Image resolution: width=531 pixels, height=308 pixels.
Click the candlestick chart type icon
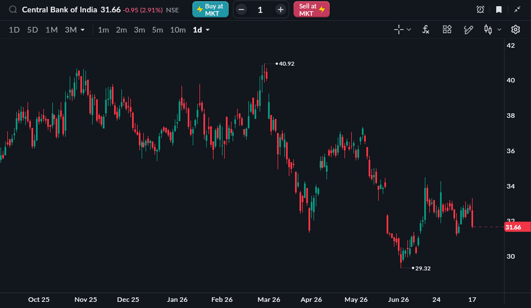[488, 30]
